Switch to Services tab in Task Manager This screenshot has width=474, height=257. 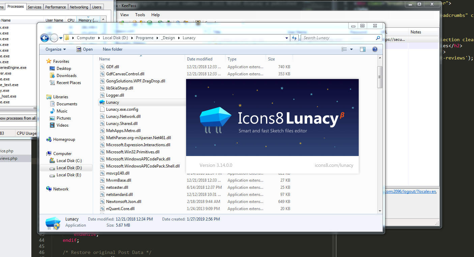[x=34, y=7]
